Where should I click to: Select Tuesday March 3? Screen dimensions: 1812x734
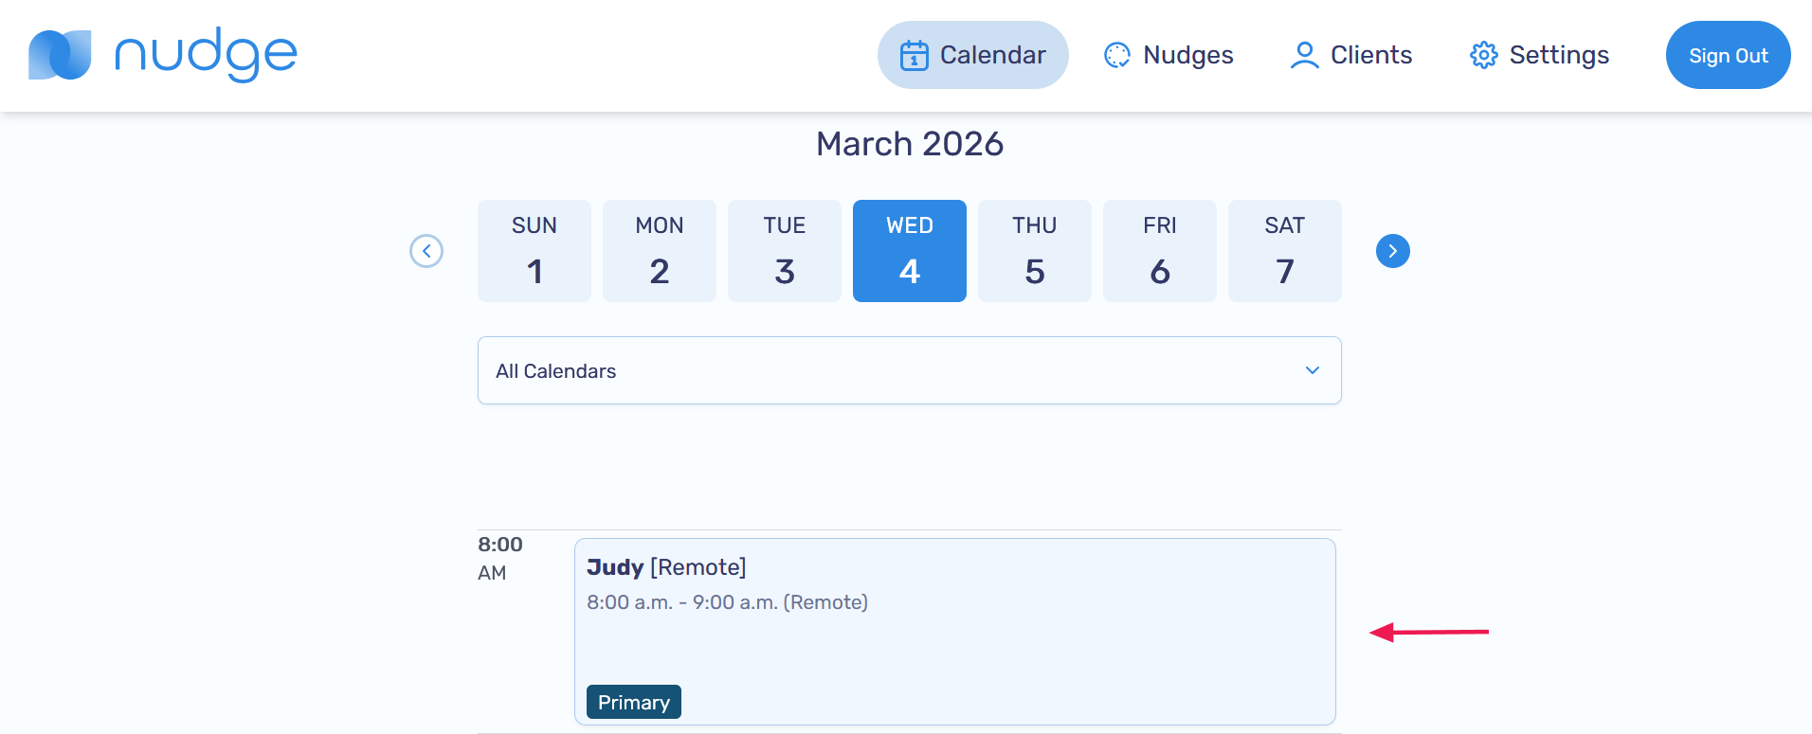point(785,251)
